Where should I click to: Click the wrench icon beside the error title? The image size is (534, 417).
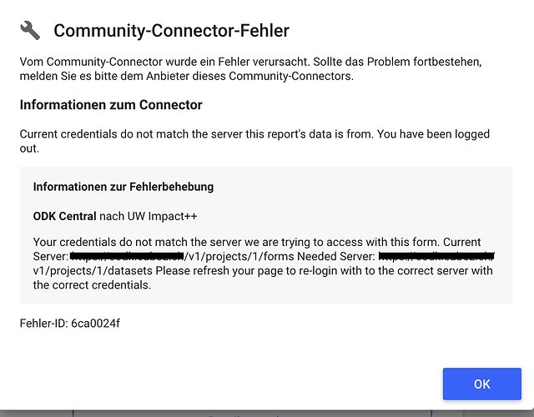click(x=30, y=30)
